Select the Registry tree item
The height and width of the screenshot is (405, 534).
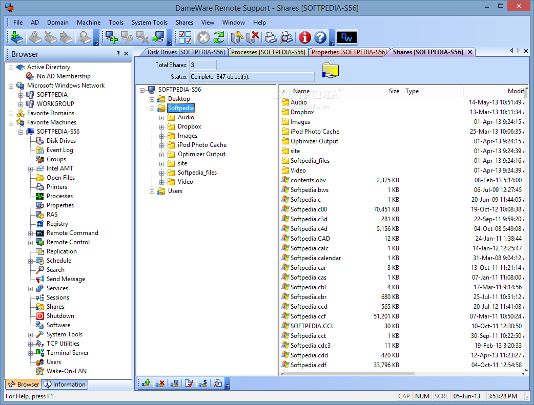pyautogui.click(x=57, y=224)
